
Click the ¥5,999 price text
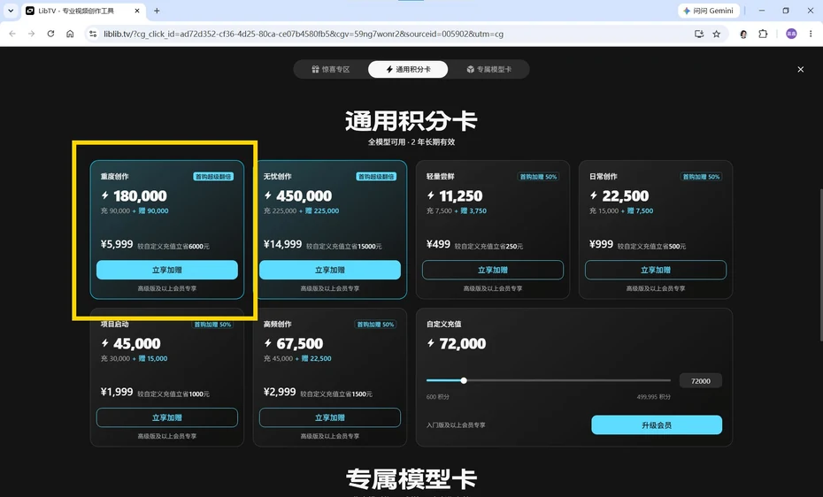point(117,244)
